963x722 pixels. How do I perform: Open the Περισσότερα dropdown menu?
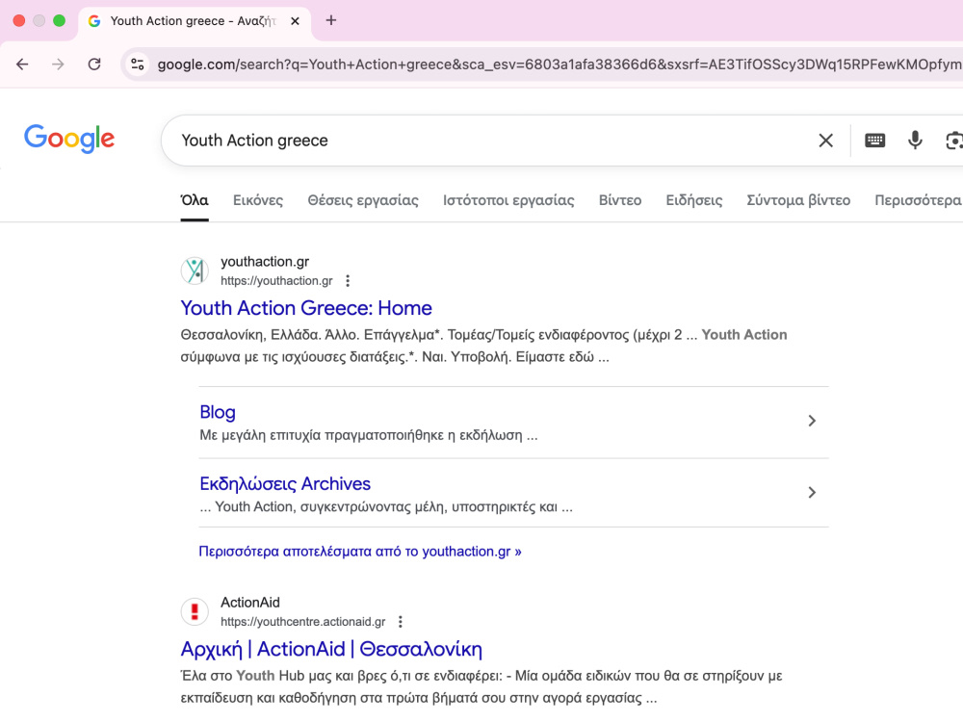click(918, 201)
